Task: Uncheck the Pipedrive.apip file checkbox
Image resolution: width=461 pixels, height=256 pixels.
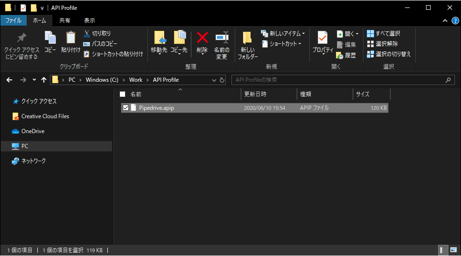Action: tap(126, 108)
